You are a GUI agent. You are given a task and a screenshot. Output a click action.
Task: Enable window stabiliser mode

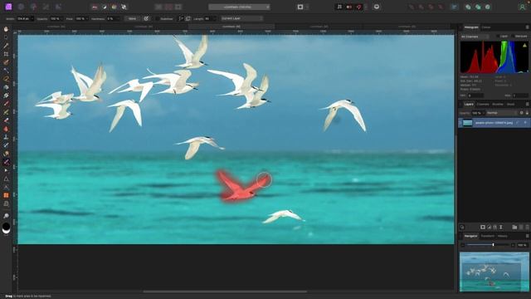tap(188, 18)
